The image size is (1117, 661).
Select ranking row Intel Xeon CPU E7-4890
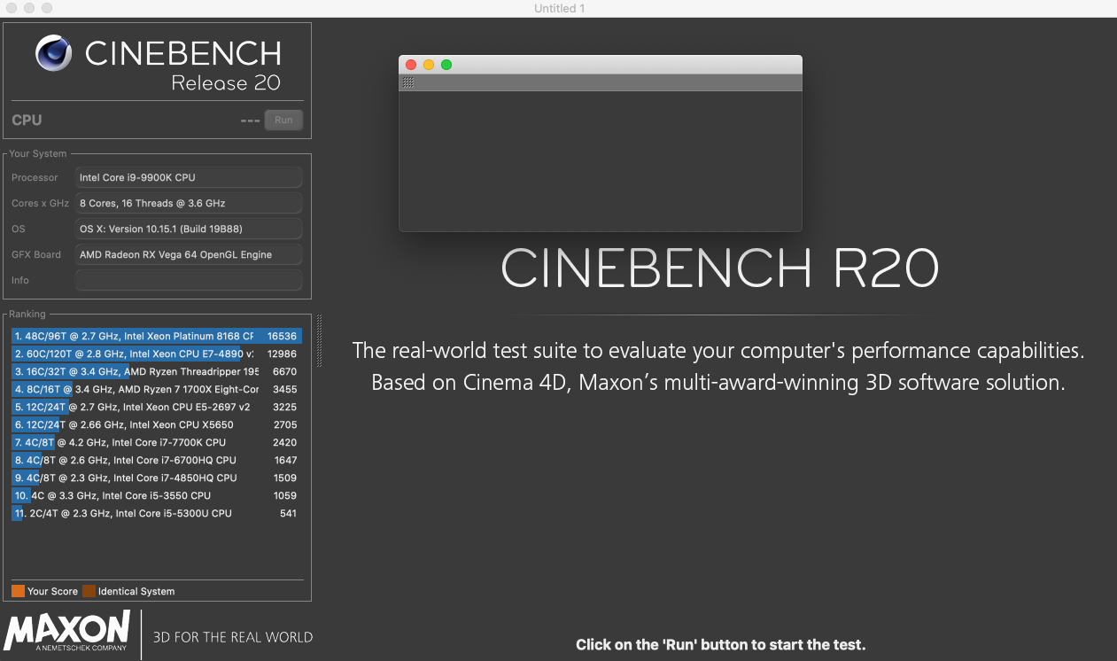point(157,354)
